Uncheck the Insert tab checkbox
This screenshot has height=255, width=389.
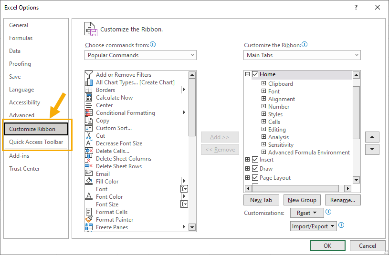(x=255, y=160)
